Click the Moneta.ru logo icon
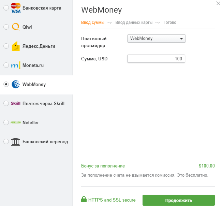 coord(16,65)
